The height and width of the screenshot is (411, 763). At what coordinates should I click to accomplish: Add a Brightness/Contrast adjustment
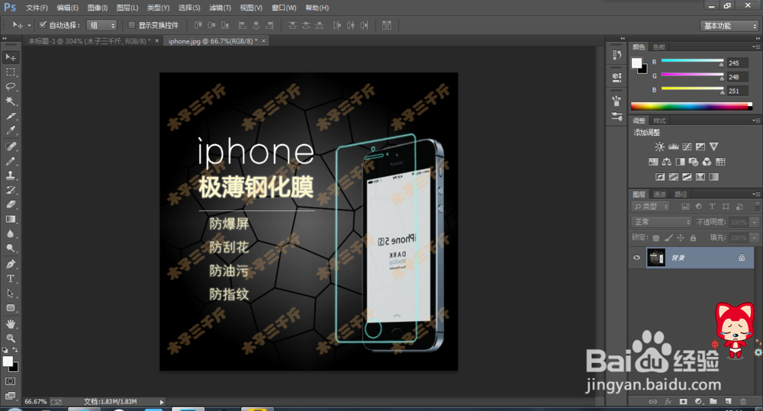659,146
